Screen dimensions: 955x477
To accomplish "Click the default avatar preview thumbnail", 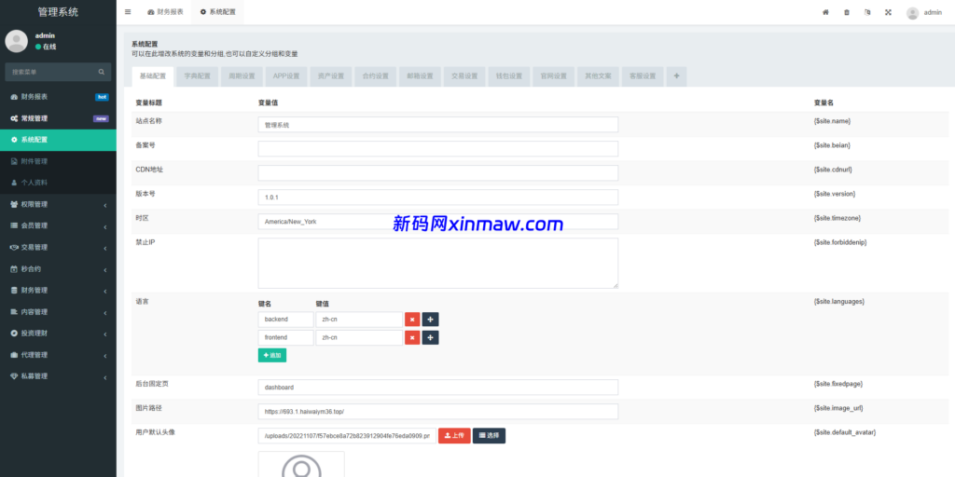I will [301, 464].
